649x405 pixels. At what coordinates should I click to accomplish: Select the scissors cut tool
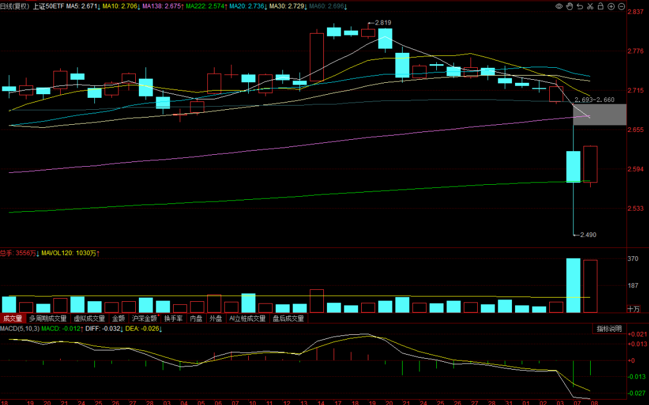[x=590, y=6]
